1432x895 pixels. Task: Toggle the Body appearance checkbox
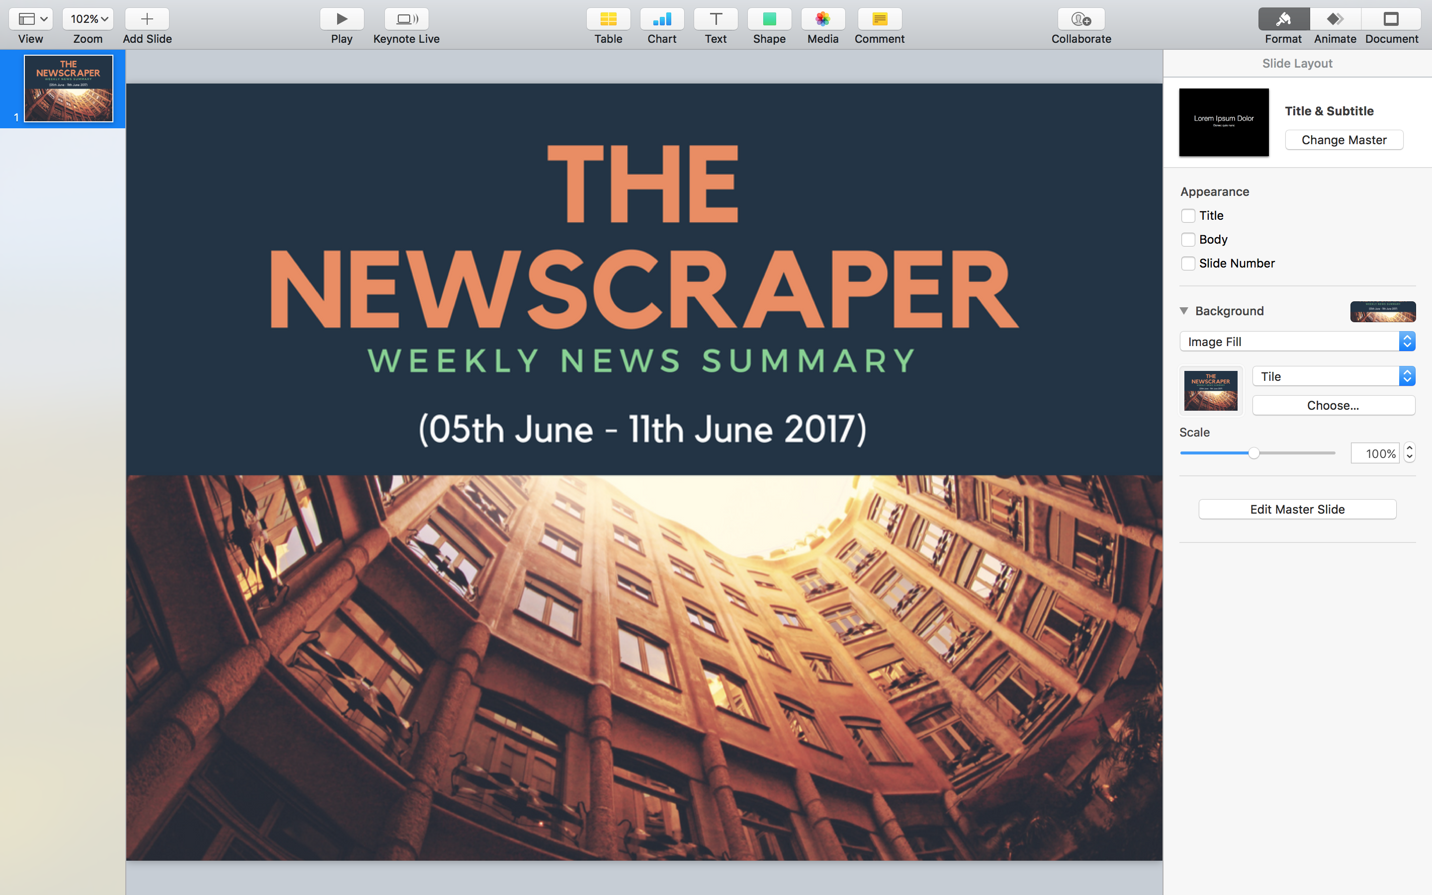pyautogui.click(x=1189, y=239)
